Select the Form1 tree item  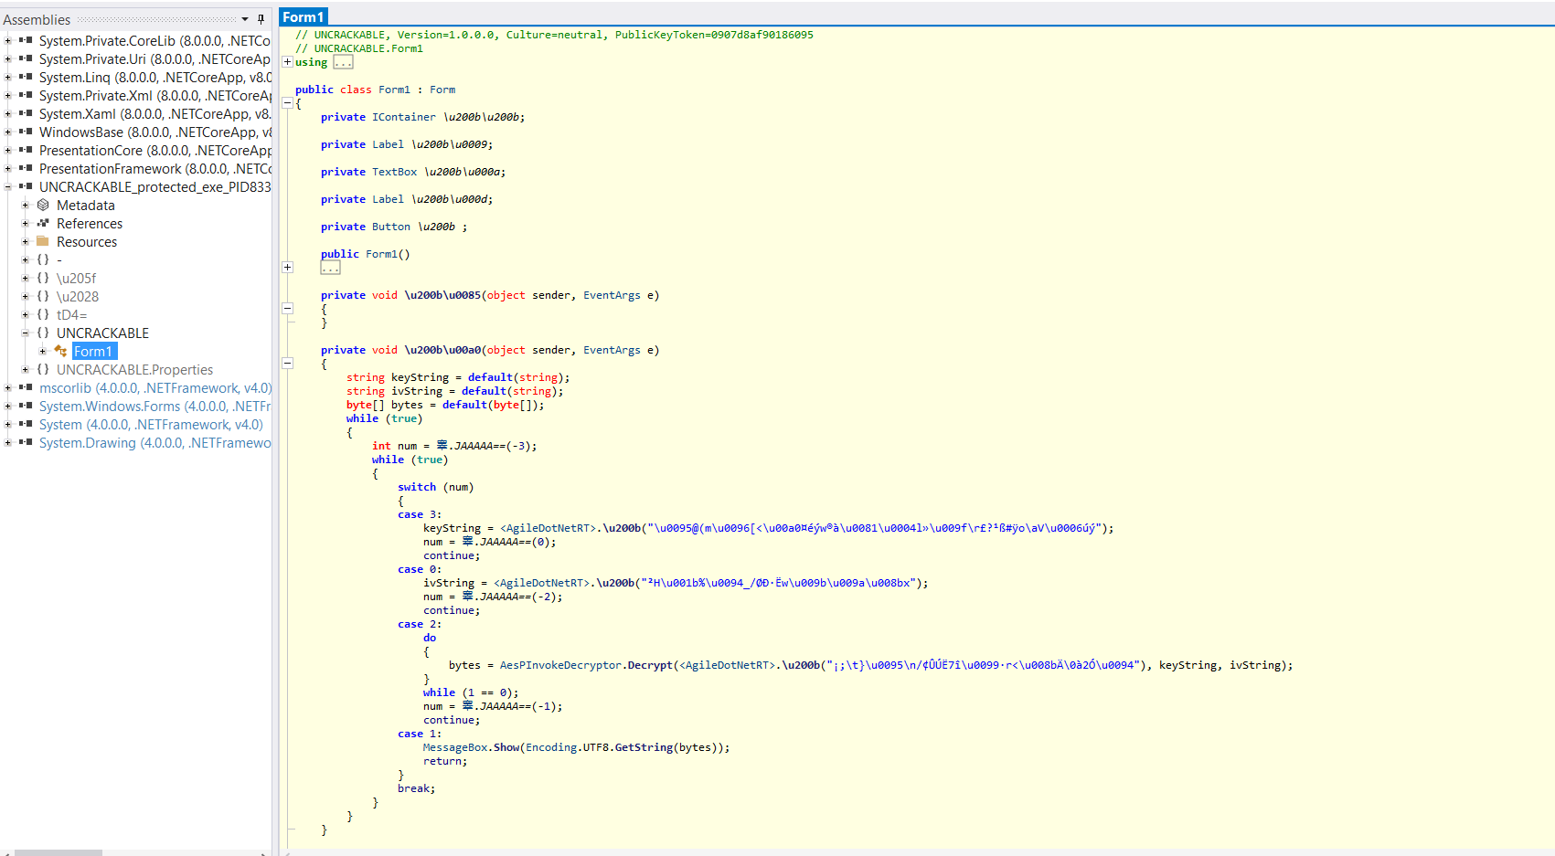point(93,351)
